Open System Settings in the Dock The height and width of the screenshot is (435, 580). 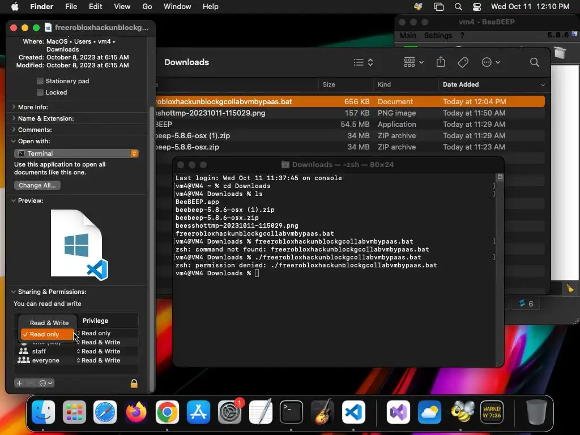229,412
